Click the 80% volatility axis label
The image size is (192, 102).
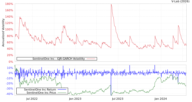(x=9, y=36)
